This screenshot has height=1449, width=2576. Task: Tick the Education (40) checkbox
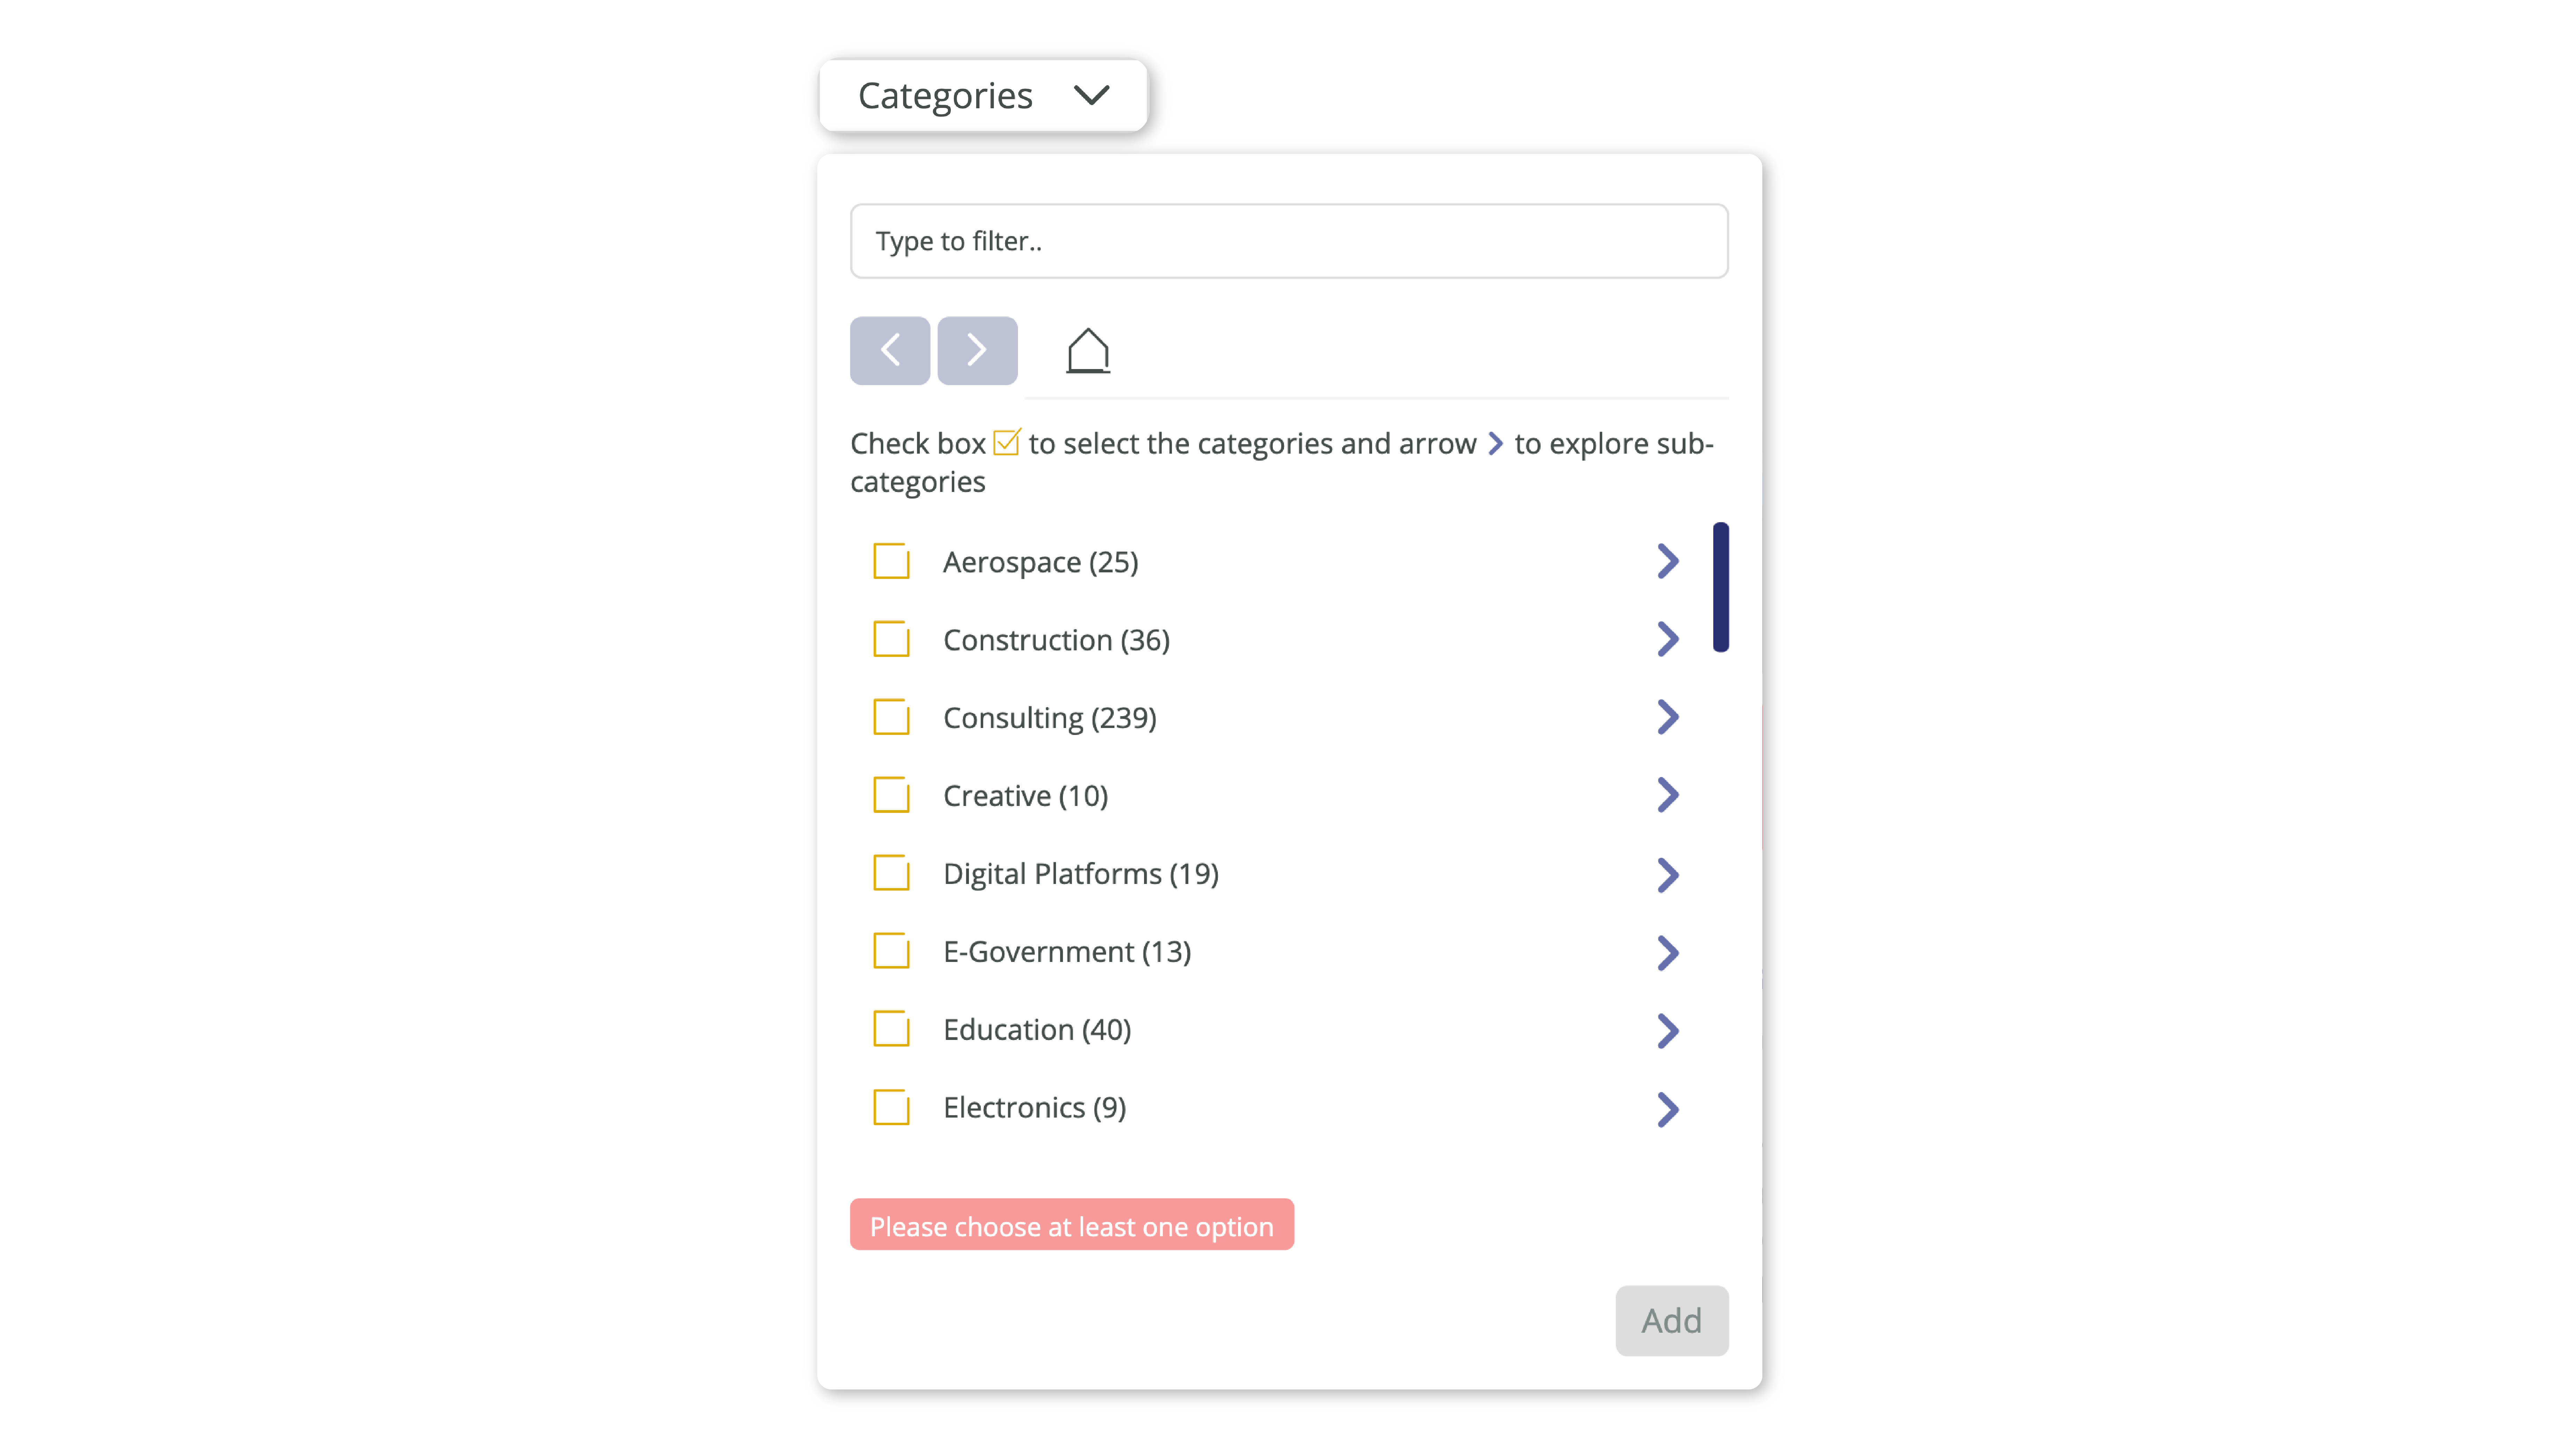tap(891, 1029)
